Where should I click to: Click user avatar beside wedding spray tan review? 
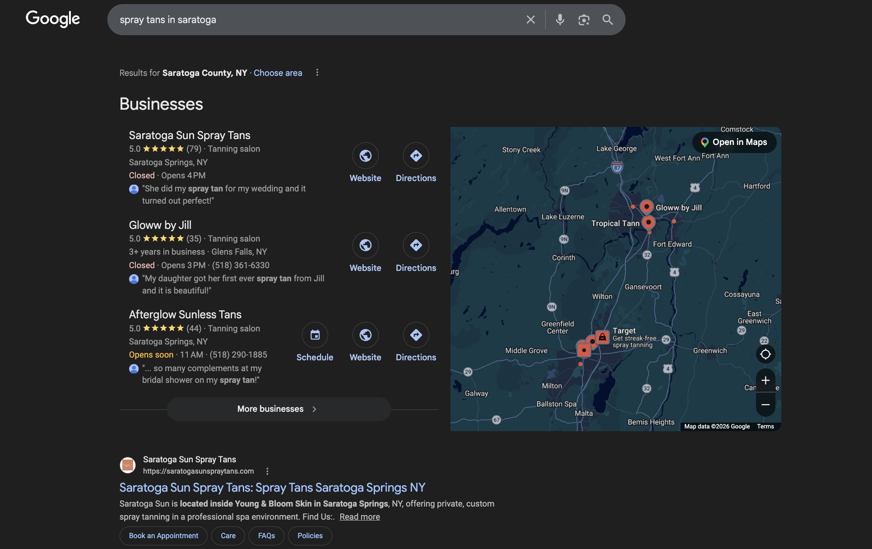pyautogui.click(x=134, y=189)
